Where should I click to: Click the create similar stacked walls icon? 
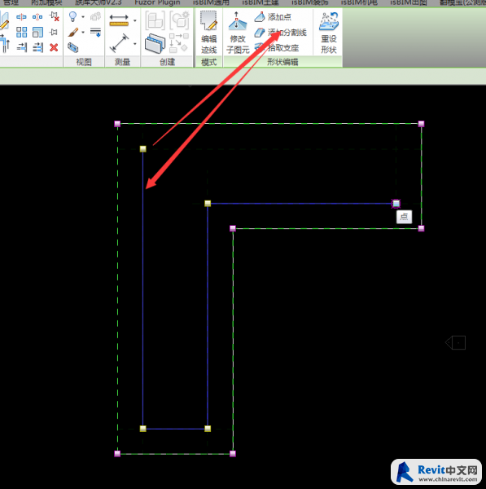coord(155,44)
